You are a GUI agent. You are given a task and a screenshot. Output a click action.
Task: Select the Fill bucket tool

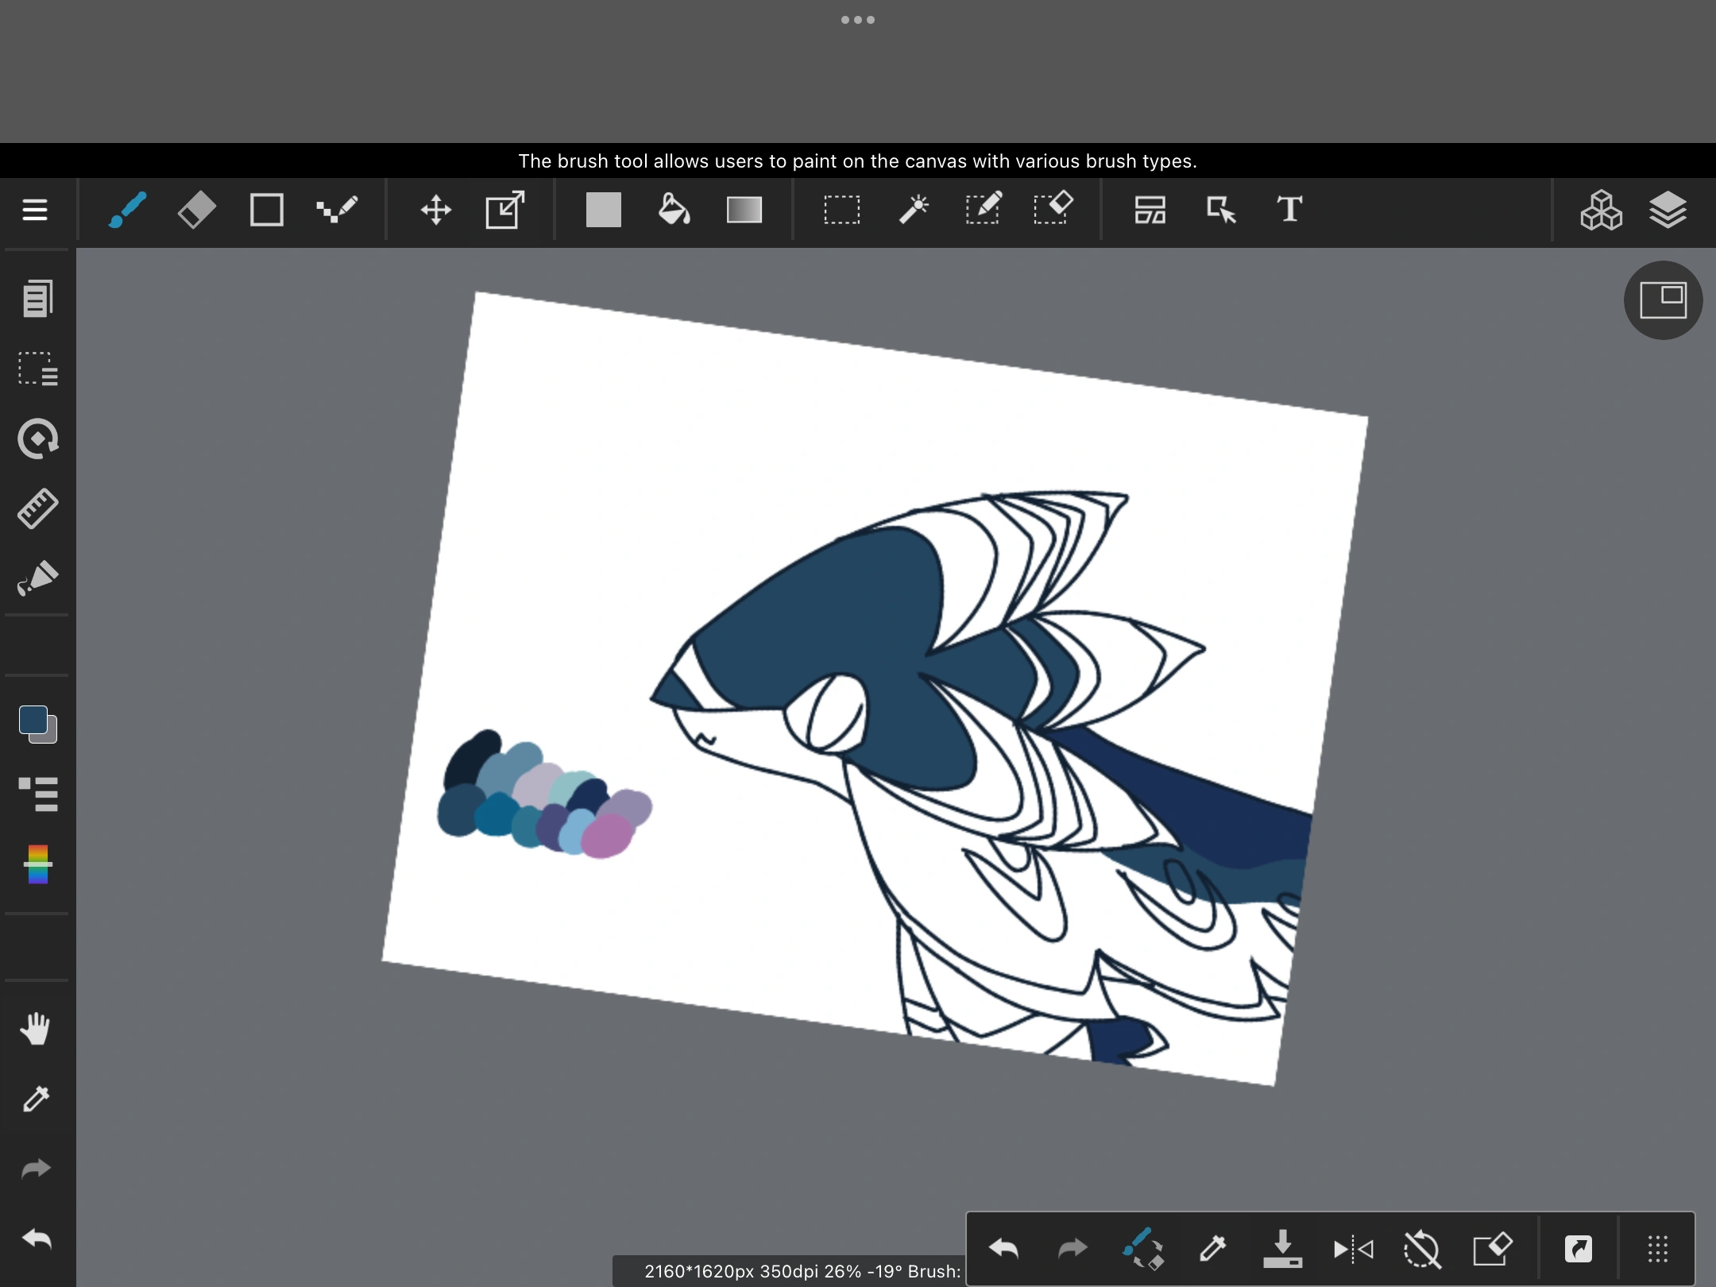click(x=673, y=209)
